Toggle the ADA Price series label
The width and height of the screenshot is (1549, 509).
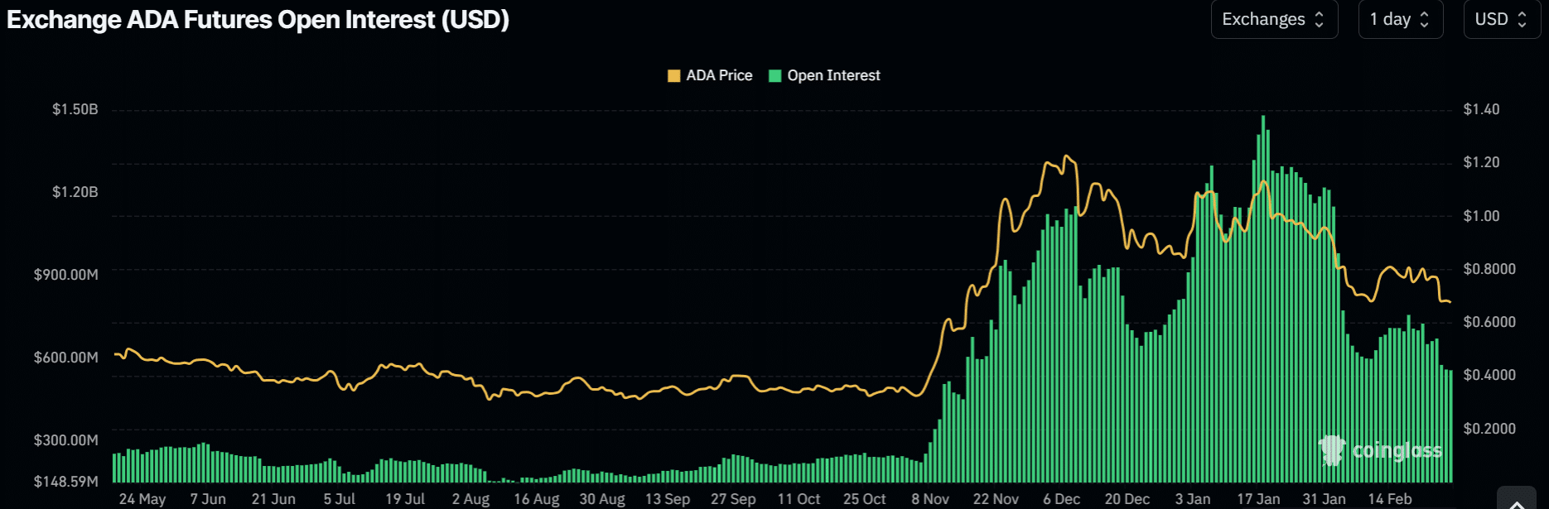pos(719,75)
